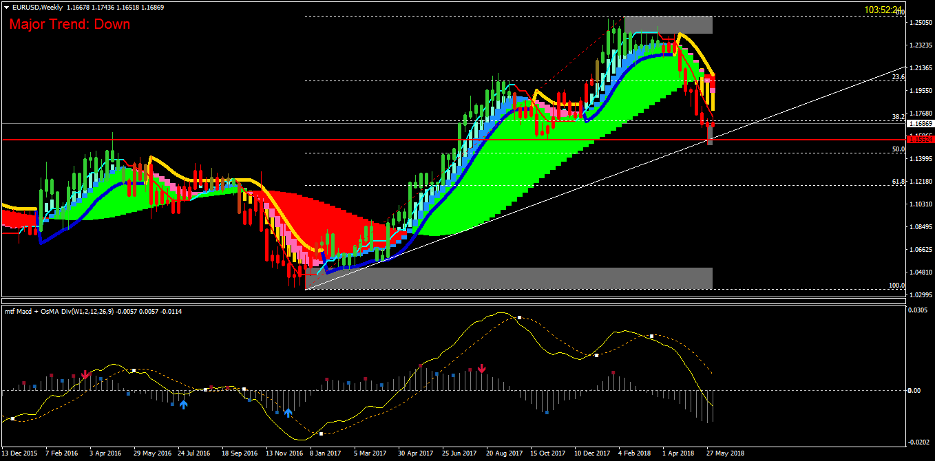Click the 8 Jan 2017 date label
The width and height of the screenshot is (935, 461).
(325, 453)
